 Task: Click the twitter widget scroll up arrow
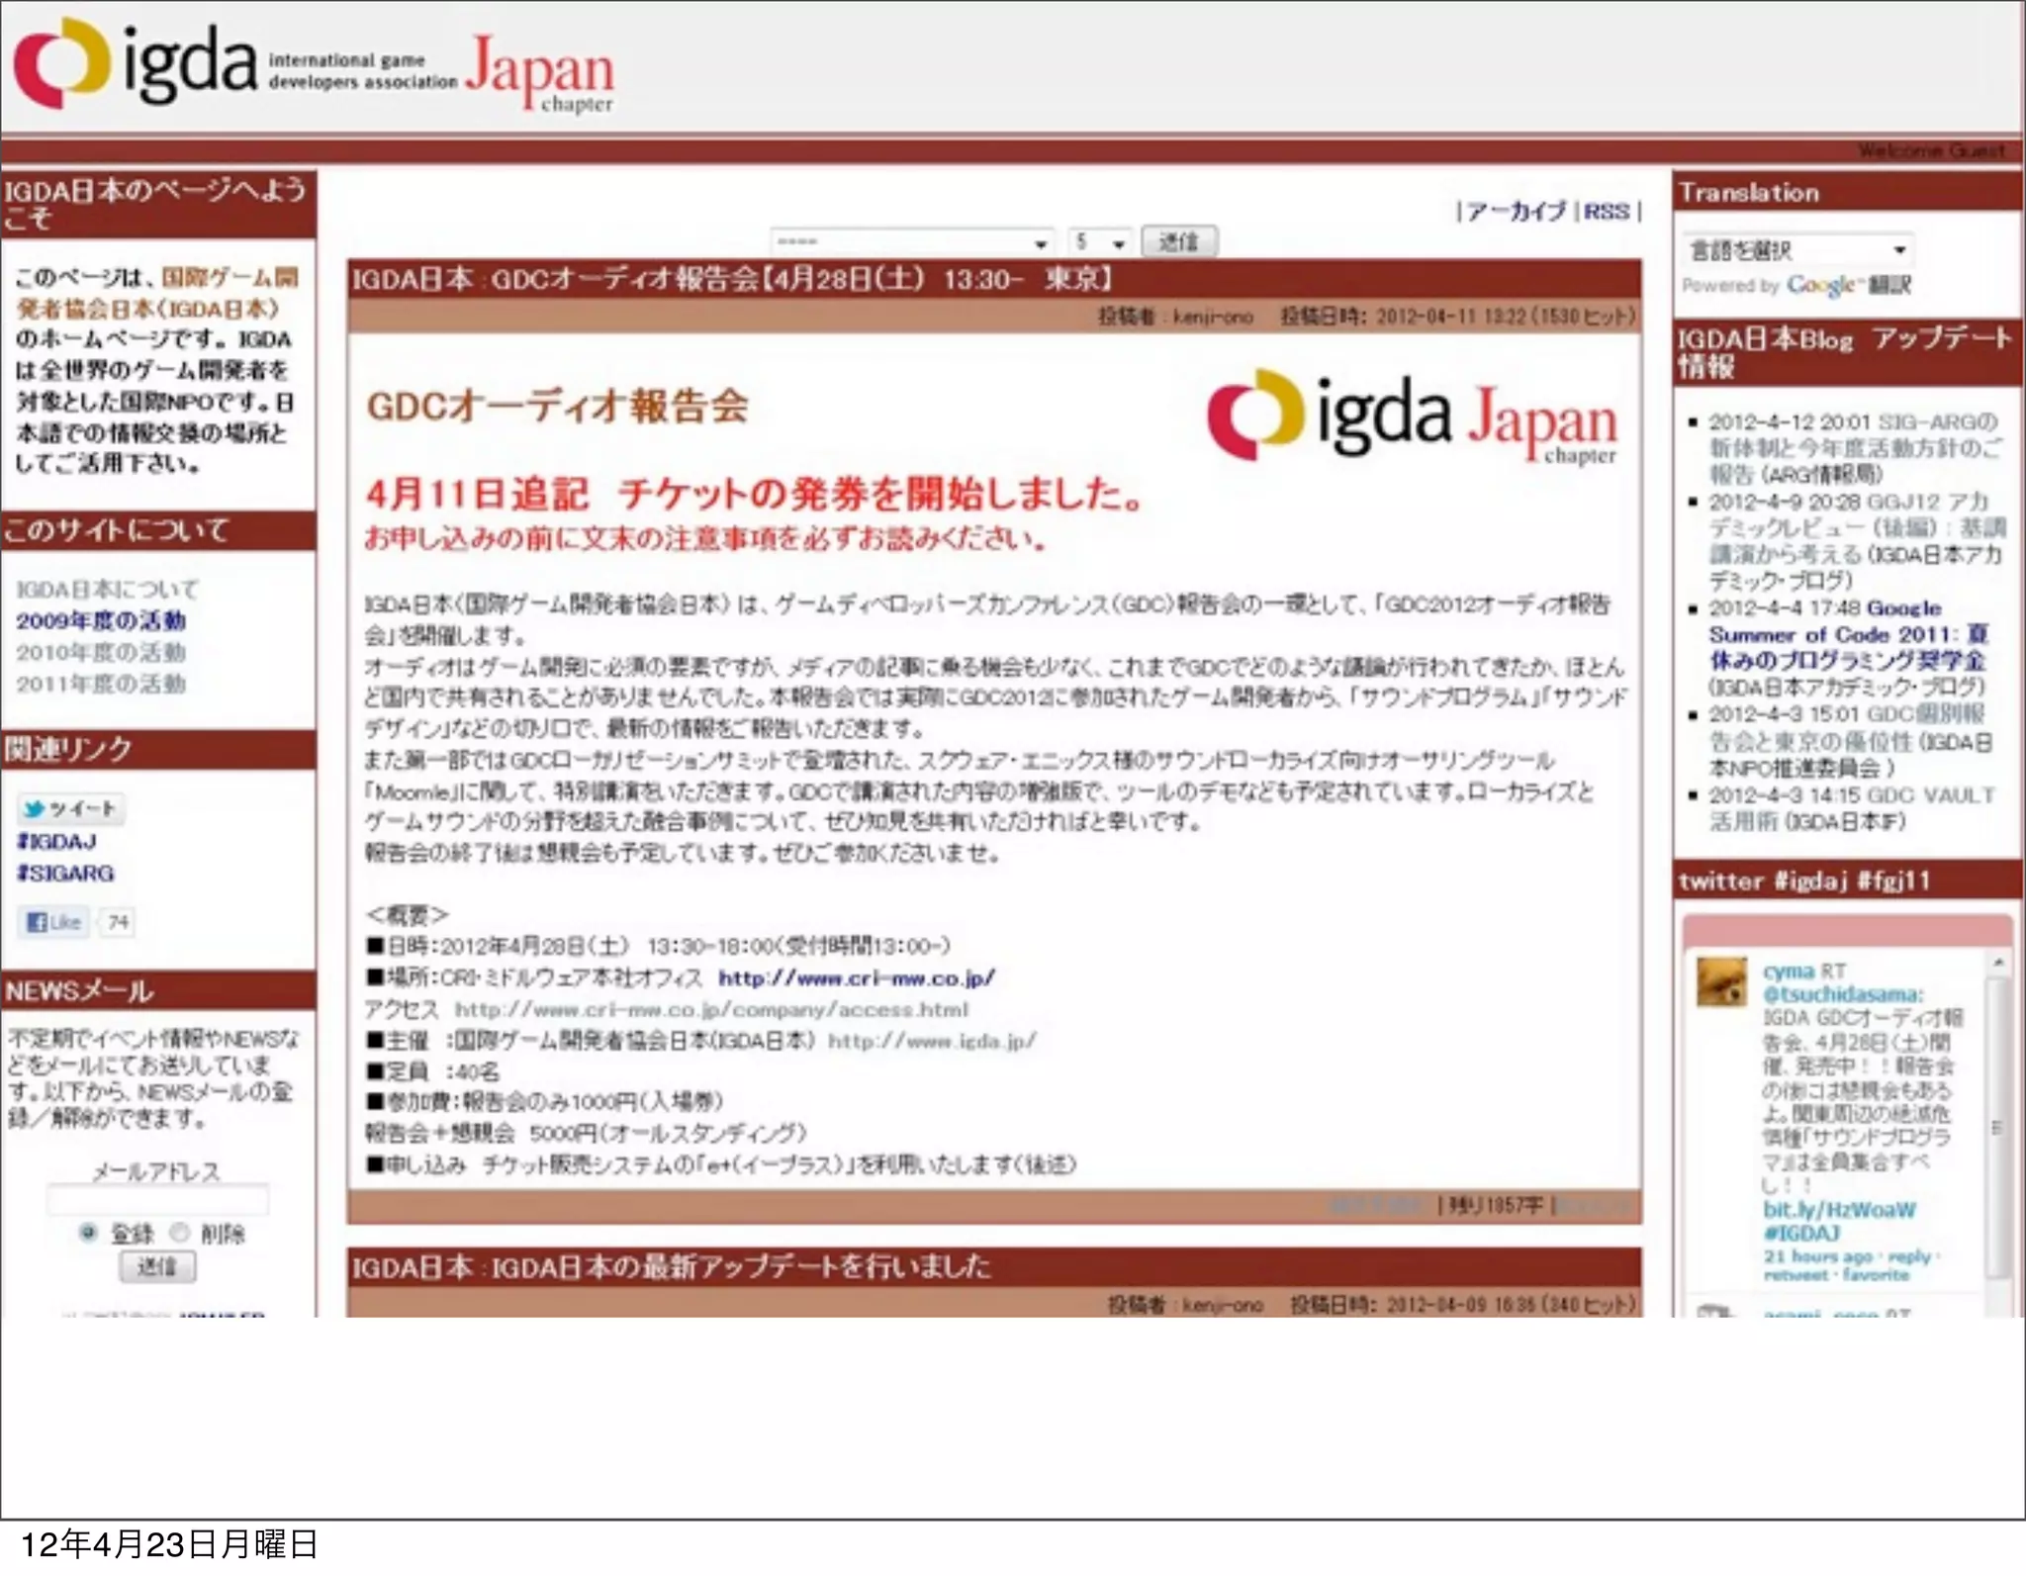[1998, 962]
